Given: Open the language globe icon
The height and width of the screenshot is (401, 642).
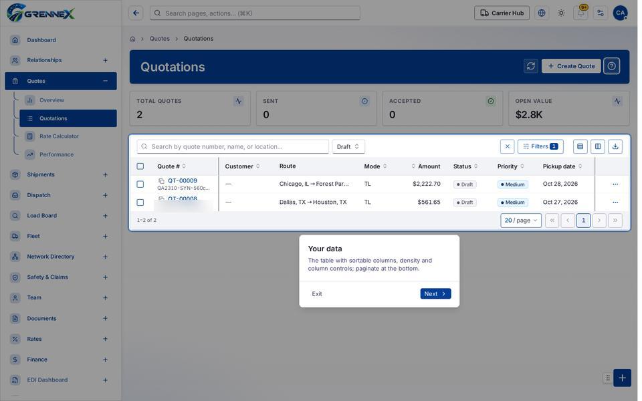Looking at the screenshot, I should (542, 13).
